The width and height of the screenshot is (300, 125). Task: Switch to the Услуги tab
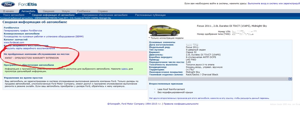tap(66, 11)
